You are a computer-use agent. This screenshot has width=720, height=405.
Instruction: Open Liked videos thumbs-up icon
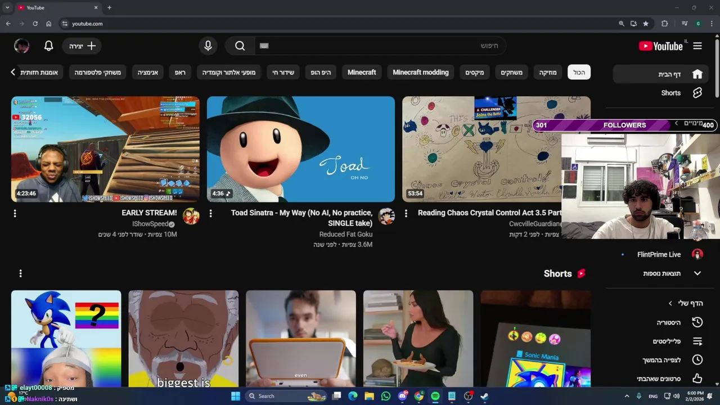(697, 379)
